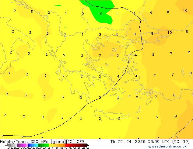193x149 pixels.
Task: Click the '[gdmp]' unit label
Action: [x=58, y=142]
